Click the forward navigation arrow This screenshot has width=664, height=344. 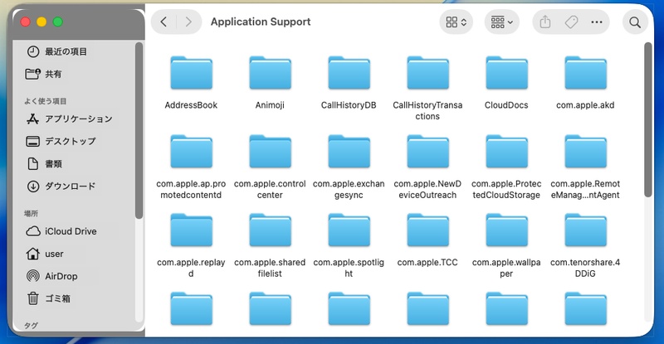click(x=189, y=22)
